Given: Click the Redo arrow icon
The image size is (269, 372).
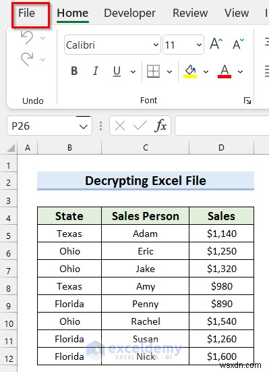Looking at the screenshot, I should coord(27,59).
